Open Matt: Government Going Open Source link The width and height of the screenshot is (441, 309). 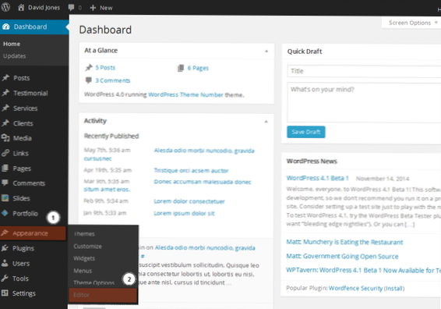(x=342, y=256)
